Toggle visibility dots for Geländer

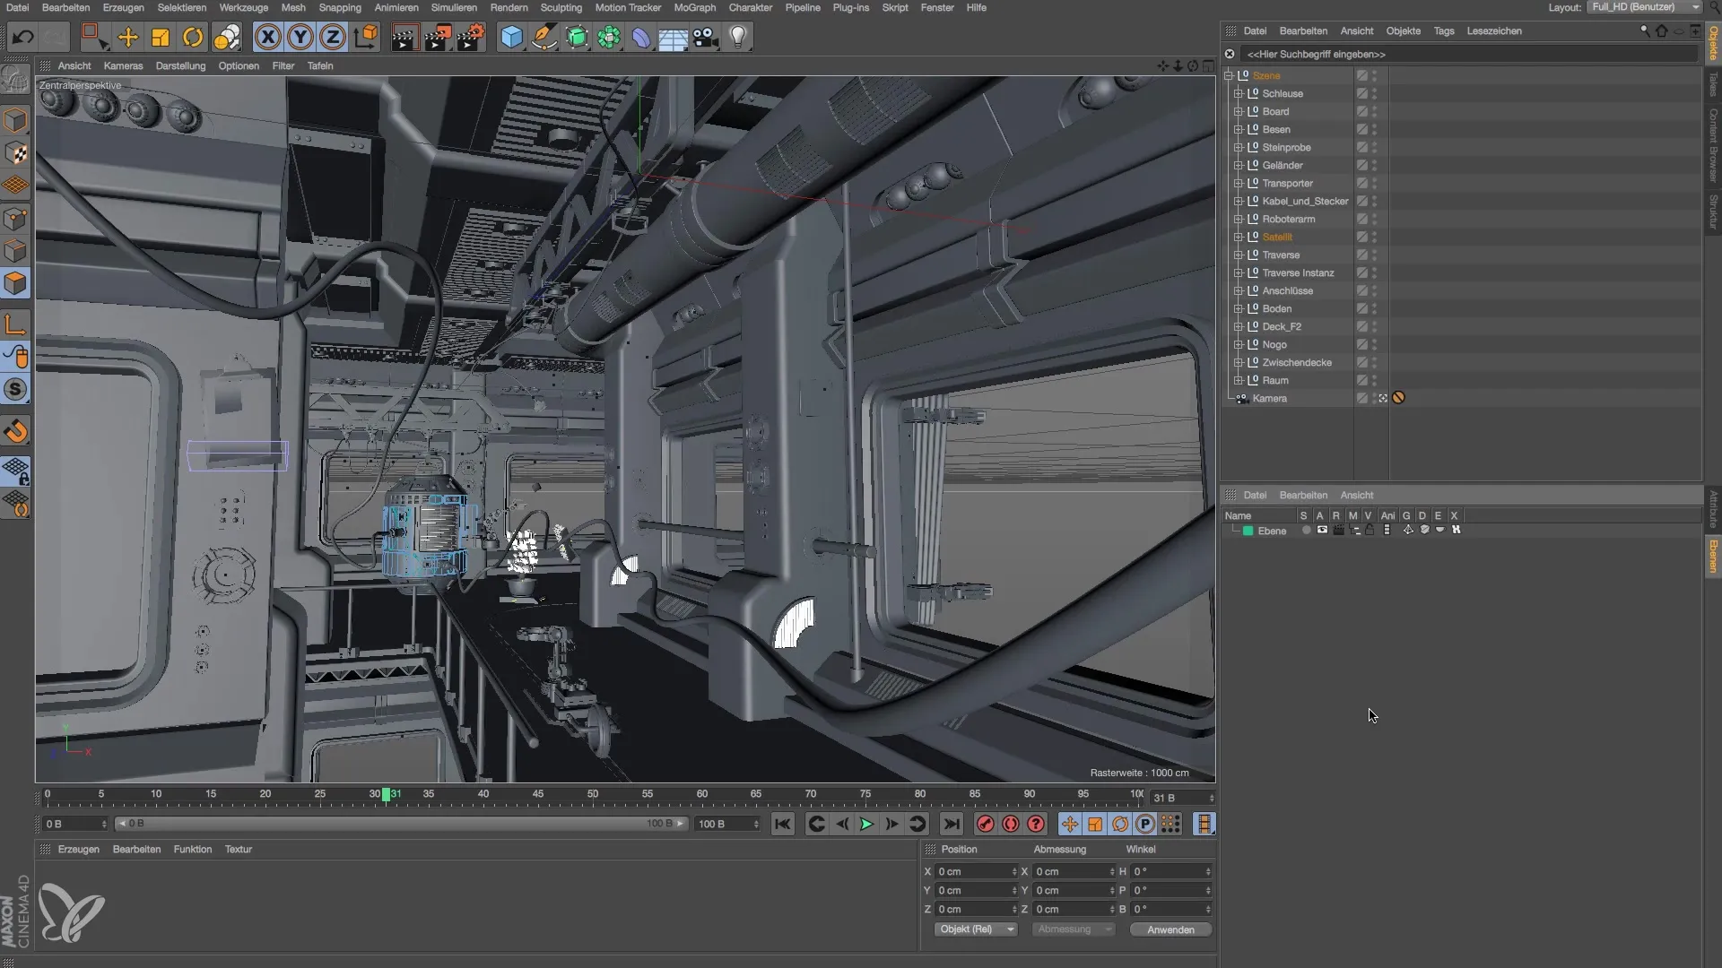[1375, 165]
